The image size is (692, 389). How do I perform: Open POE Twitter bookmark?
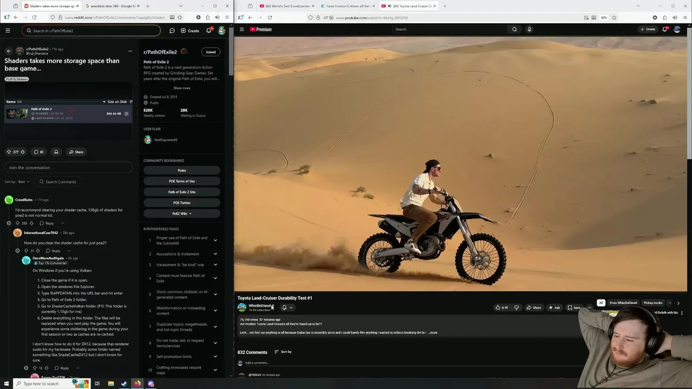coord(182,203)
